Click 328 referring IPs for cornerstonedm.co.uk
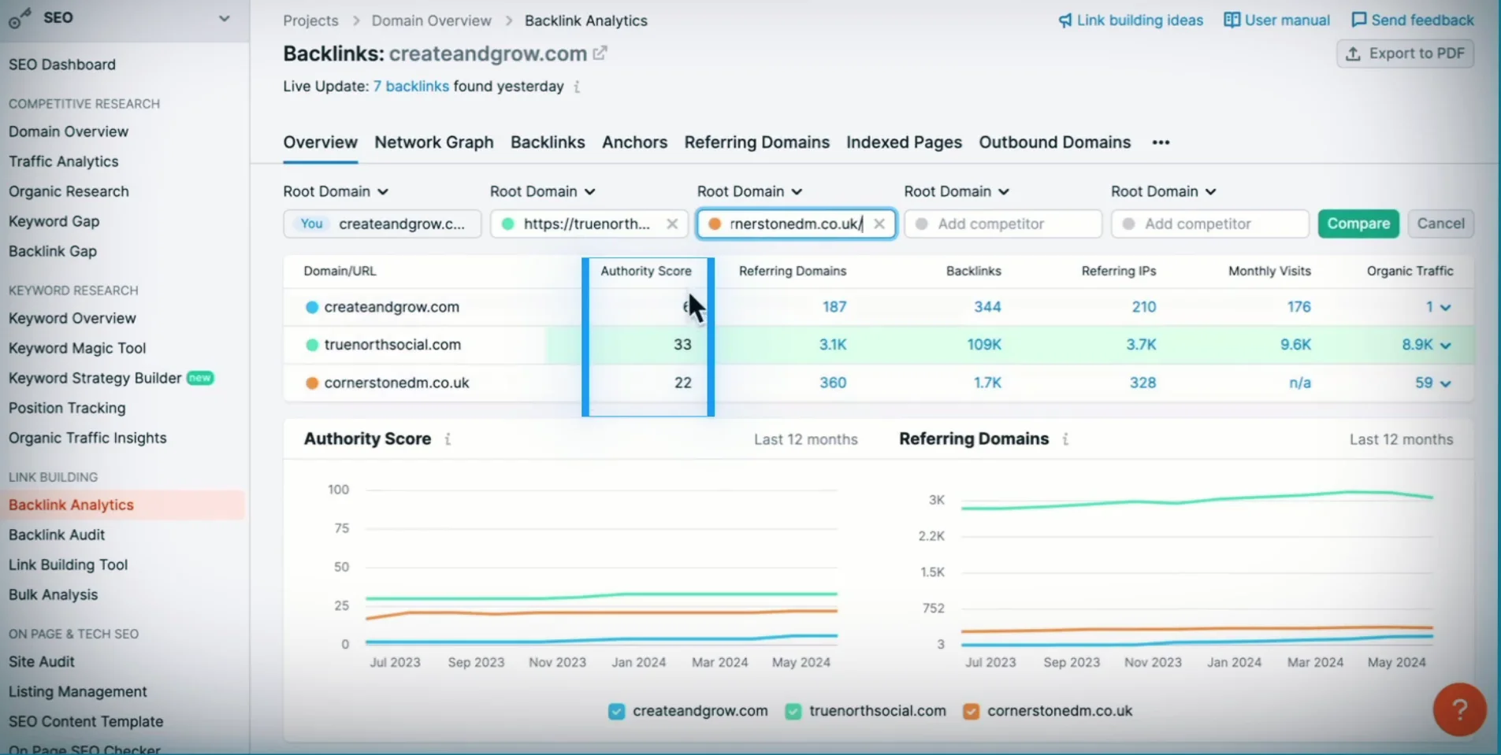The width and height of the screenshot is (1501, 755). [x=1142, y=383]
